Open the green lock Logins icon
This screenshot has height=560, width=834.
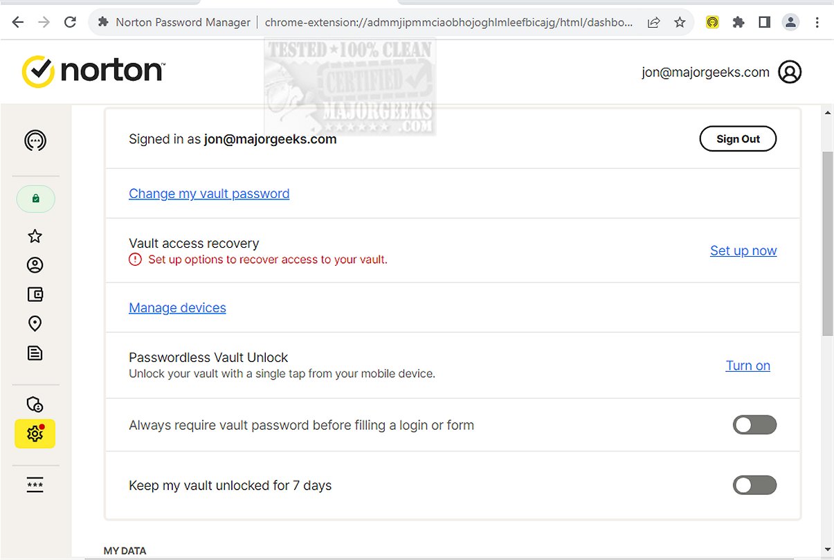coord(35,199)
